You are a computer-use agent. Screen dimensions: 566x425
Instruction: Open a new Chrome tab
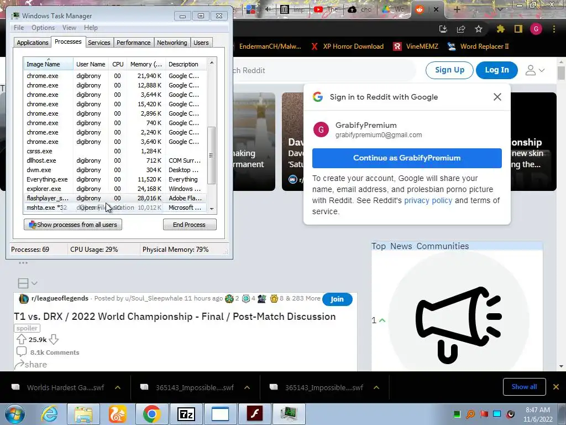point(457,9)
